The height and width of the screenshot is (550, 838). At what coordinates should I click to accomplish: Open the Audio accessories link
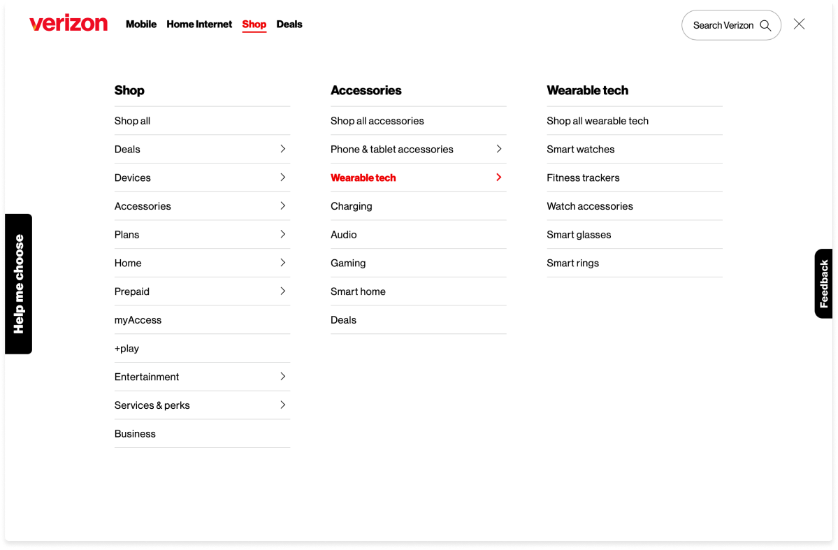343,235
